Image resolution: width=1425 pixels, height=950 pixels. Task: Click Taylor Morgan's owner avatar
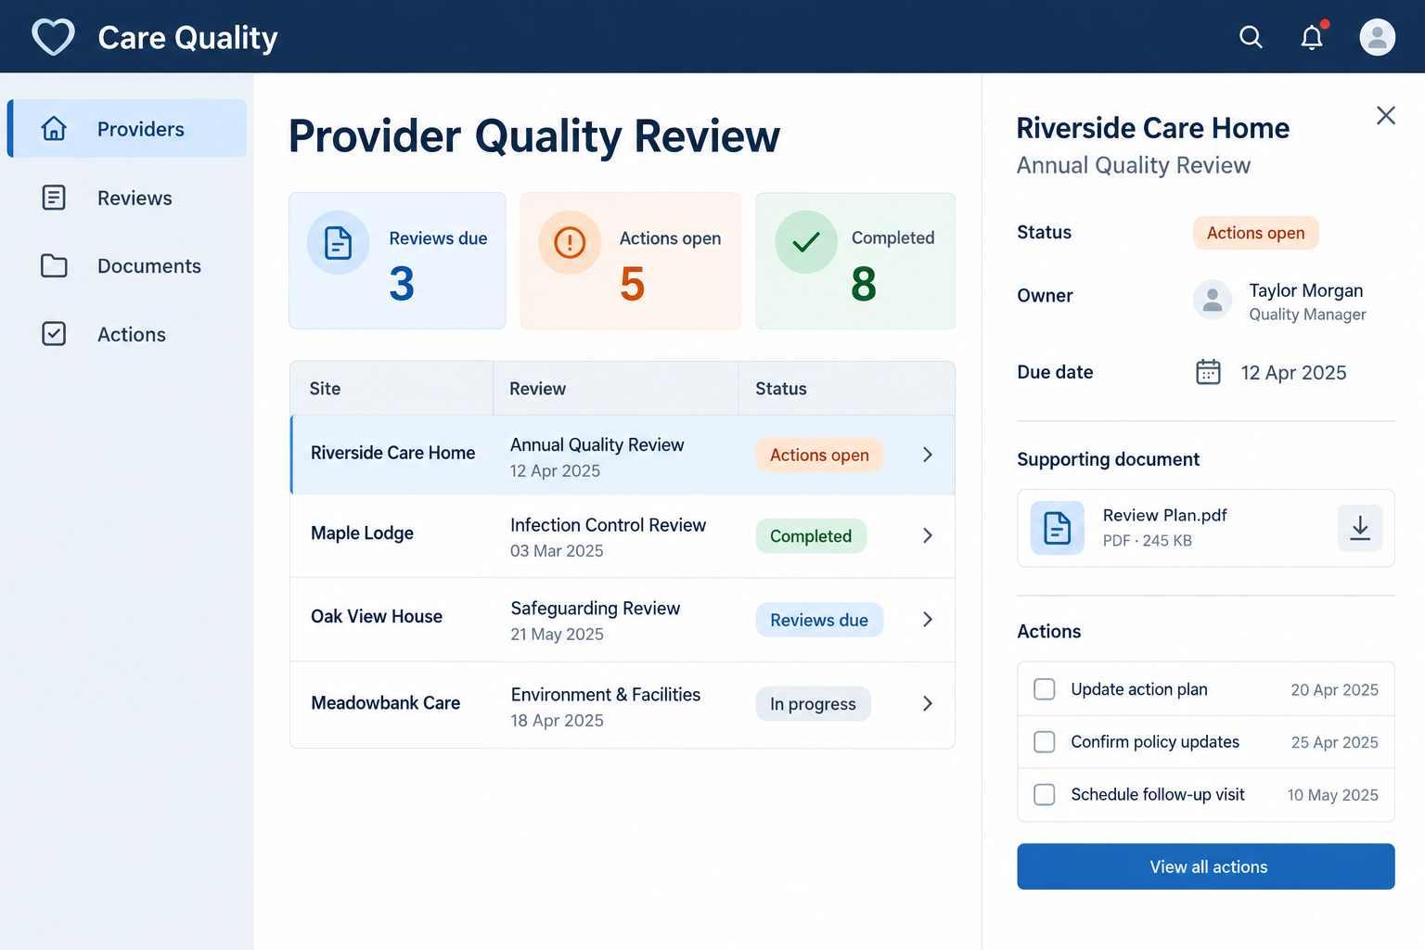1212,300
